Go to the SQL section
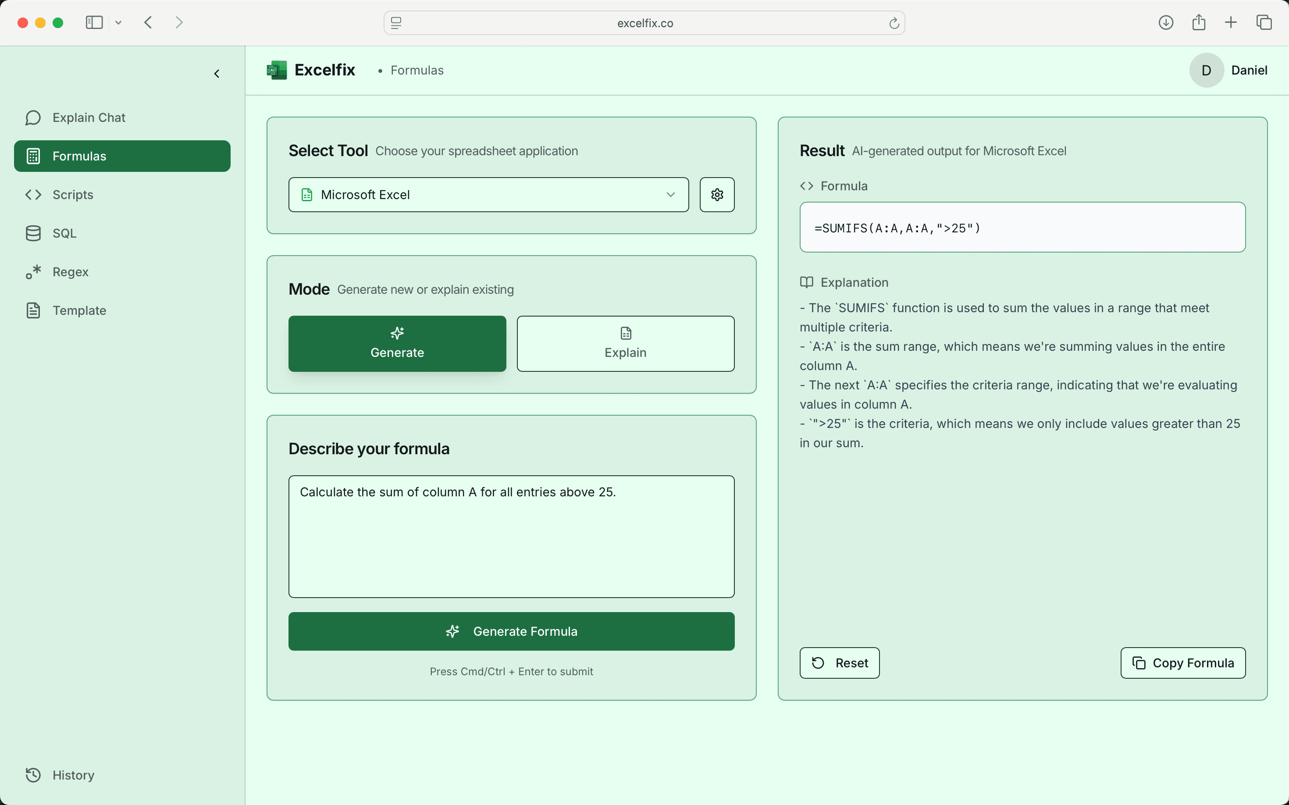 [x=122, y=233]
